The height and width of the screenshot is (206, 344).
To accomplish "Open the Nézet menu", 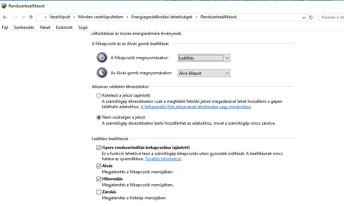I will 45,27.
